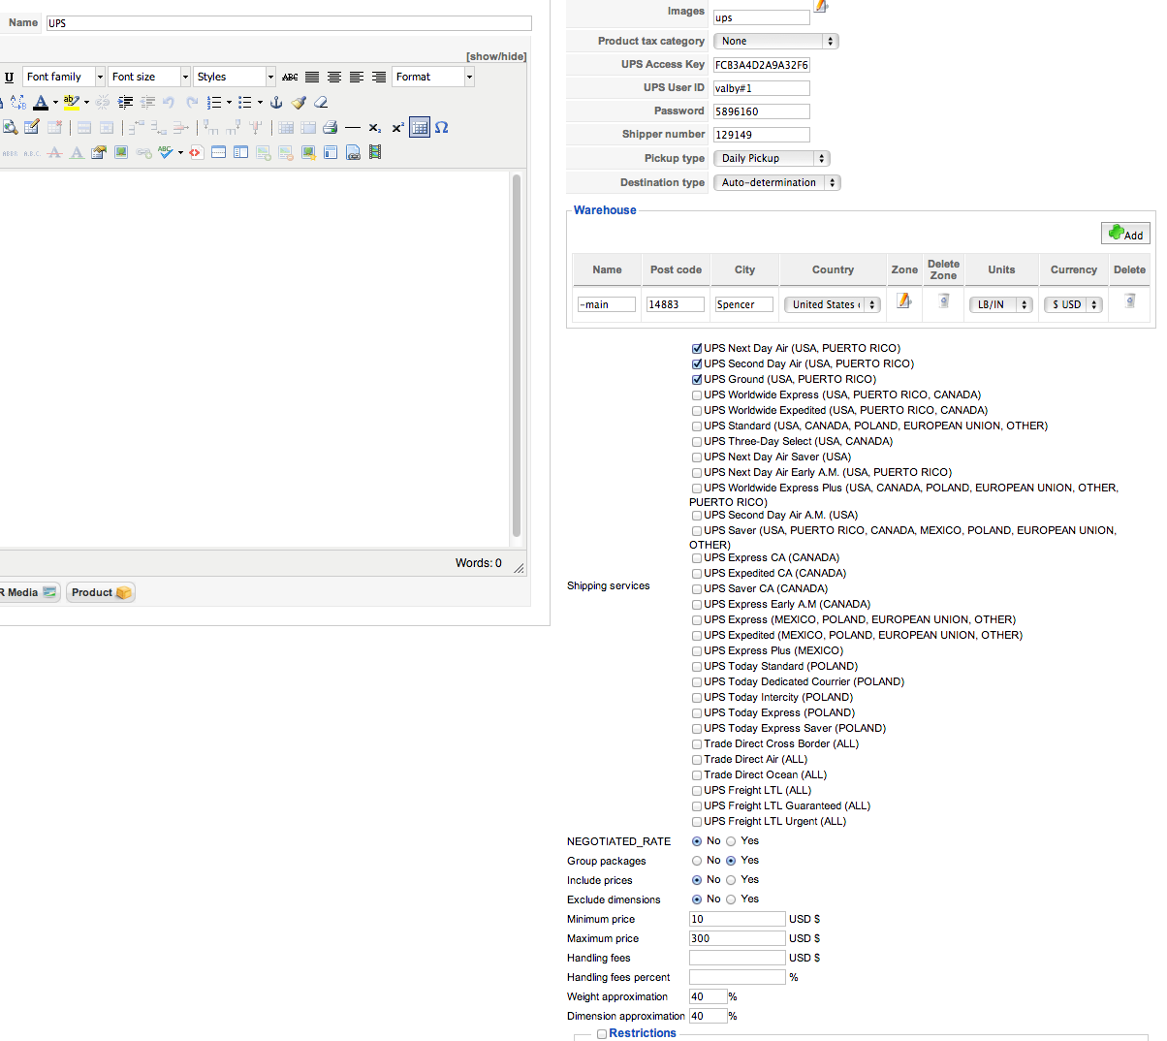Viewport: 1167px width, 1041px height.
Task: Click the editor vertical scrollbar
Action: point(517,356)
